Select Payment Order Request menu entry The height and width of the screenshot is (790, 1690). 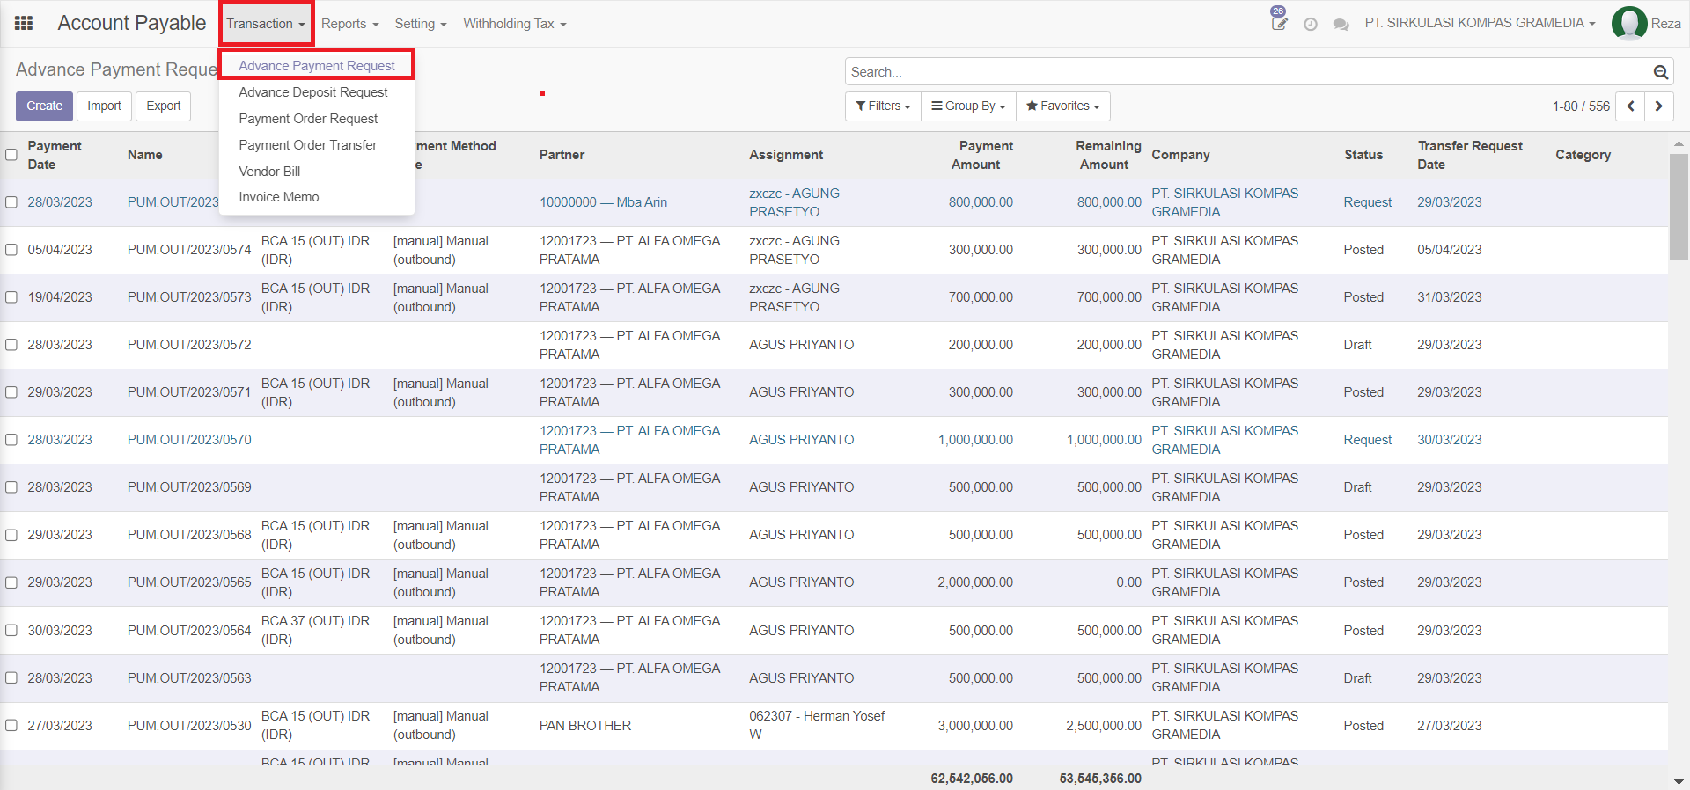click(308, 119)
